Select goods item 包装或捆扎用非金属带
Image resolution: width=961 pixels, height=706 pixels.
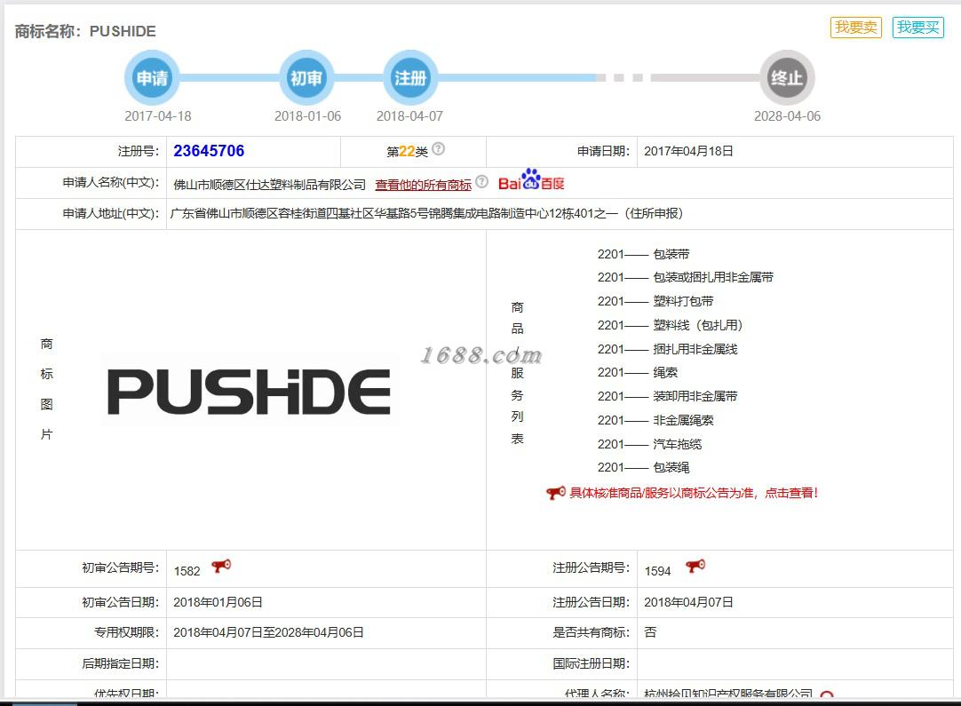click(713, 277)
